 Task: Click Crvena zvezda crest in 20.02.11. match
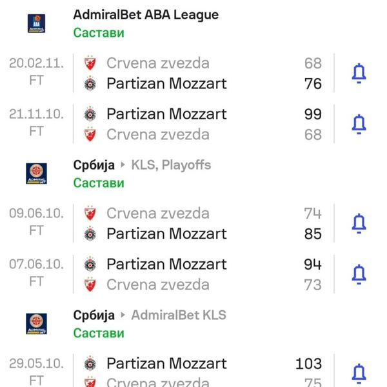[90, 63]
